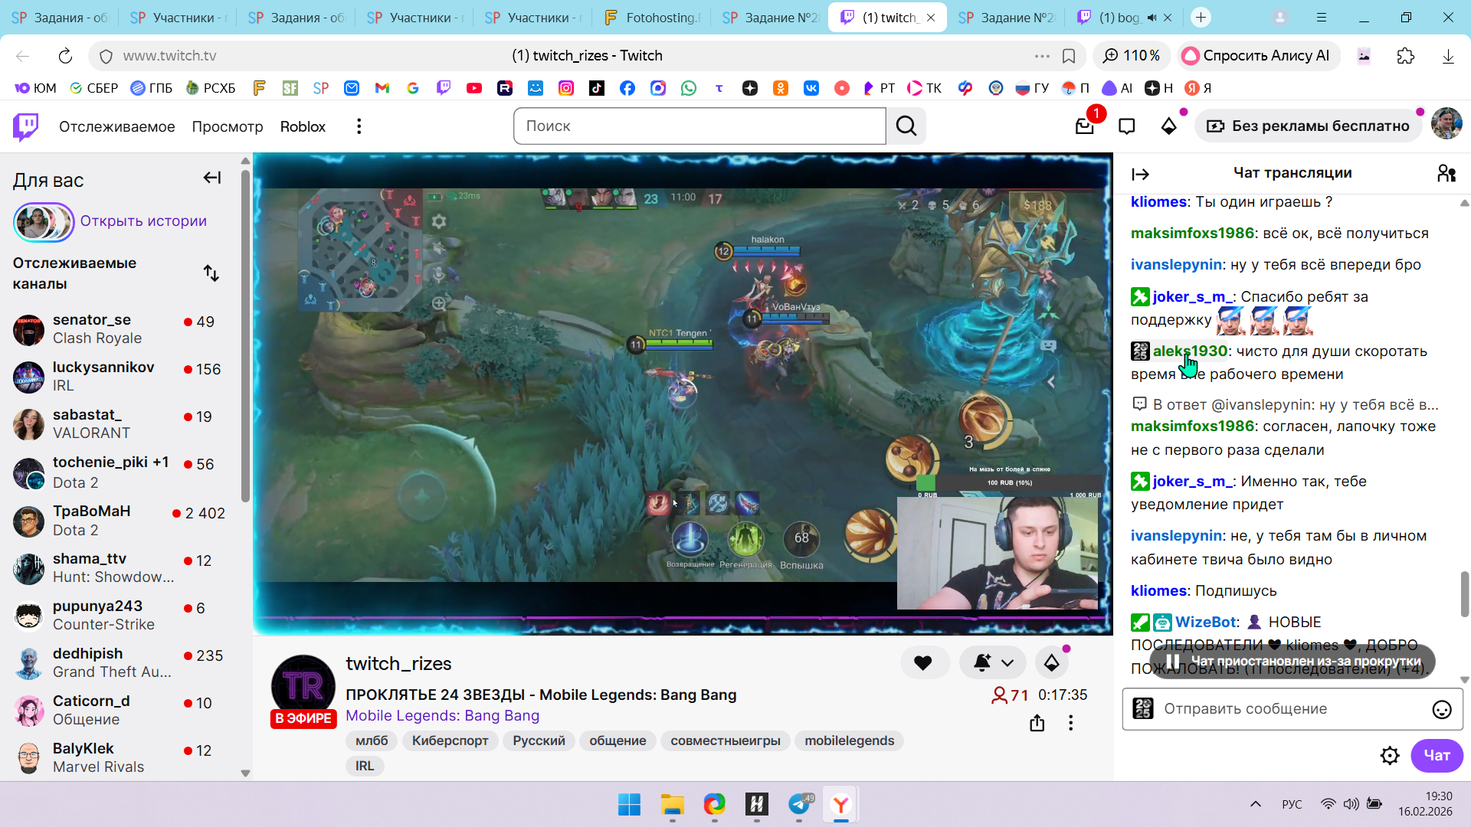The width and height of the screenshot is (1471, 827).
Task: Toggle follow heart for twitch_rizes
Action: pyautogui.click(x=923, y=663)
